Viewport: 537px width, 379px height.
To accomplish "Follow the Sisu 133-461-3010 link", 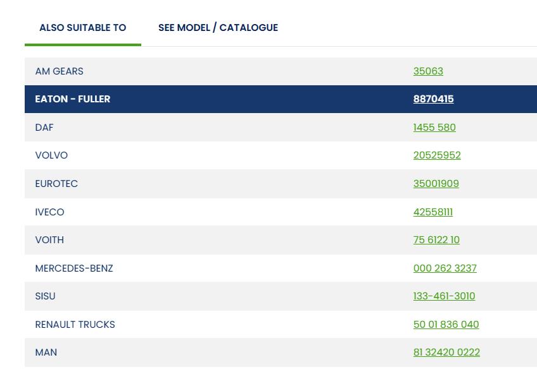I will pyautogui.click(x=444, y=296).
